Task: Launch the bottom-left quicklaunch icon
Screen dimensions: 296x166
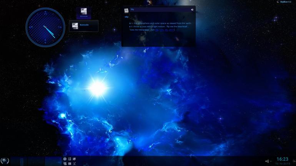Action: point(65,164)
